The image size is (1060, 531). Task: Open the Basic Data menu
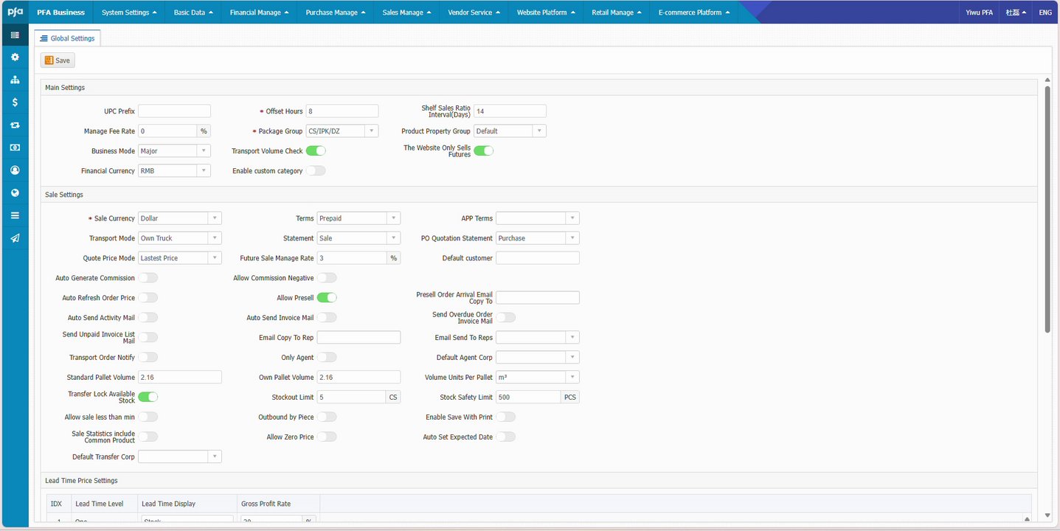tap(193, 13)
